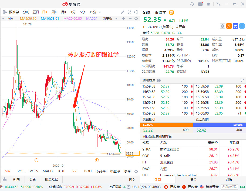
Task: Toggle the 市盈率 indicator
Action: pos(115,171)
